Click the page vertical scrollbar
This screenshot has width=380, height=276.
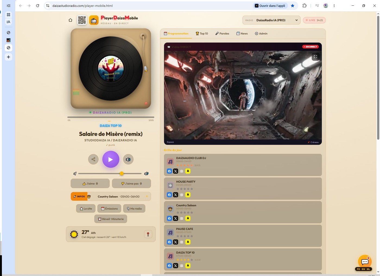[378, 78]
